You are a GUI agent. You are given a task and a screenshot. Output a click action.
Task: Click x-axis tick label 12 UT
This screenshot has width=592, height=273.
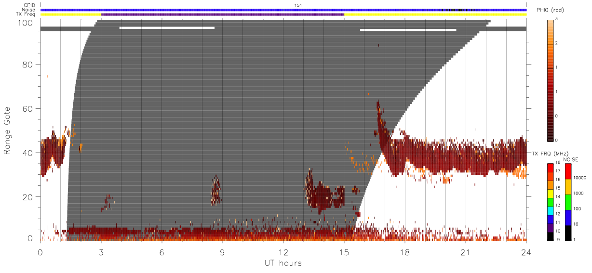[283, 252]
